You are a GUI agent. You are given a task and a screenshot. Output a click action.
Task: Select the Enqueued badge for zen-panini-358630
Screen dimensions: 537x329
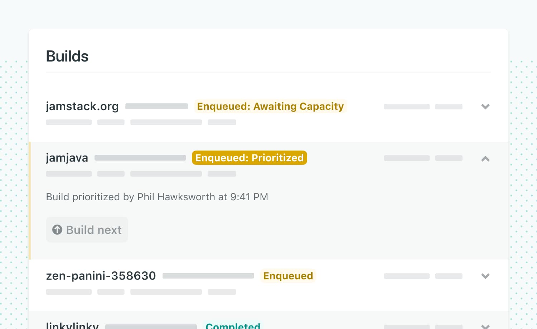pos(288,276)
